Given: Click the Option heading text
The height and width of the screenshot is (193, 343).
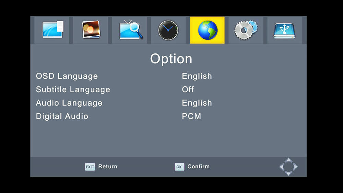Looking at the screenshot, I should coord(171,59).
